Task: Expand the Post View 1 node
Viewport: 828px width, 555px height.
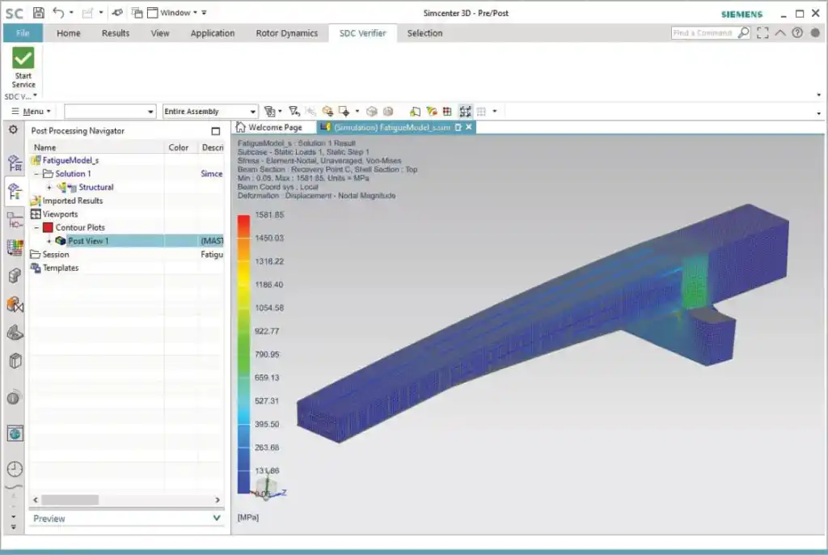Action: click(49, 241)
